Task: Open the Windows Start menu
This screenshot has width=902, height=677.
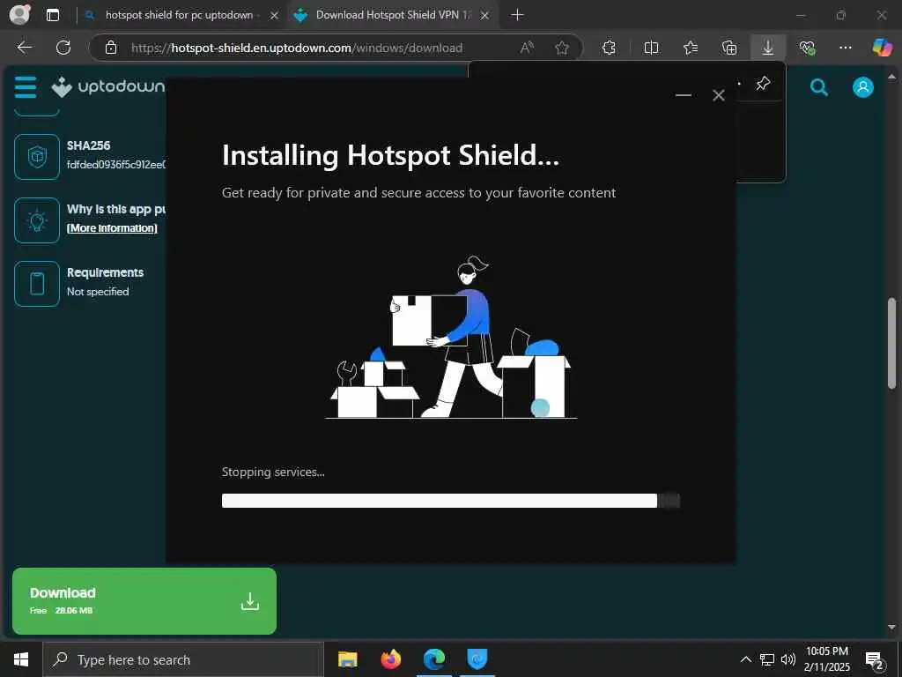Action: click(x=21, y=659)
